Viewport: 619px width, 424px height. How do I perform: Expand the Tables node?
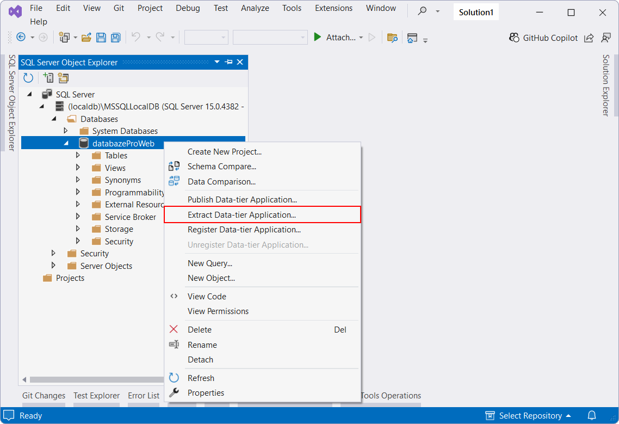coord(78,155)
